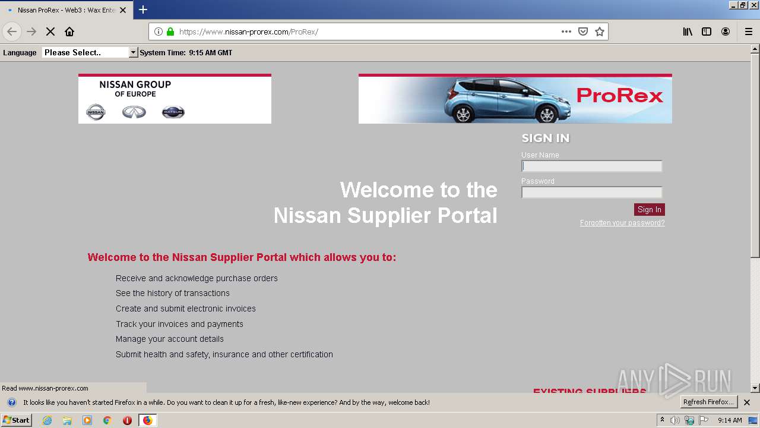Viewport: 760px width, 428px height.
Task: Click 'See the history of transactions' text
Action: coord(173,293)
